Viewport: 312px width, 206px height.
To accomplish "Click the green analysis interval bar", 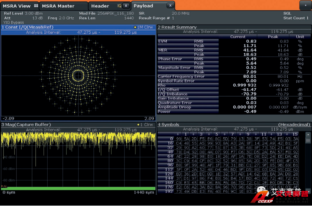I will (78, 189).
